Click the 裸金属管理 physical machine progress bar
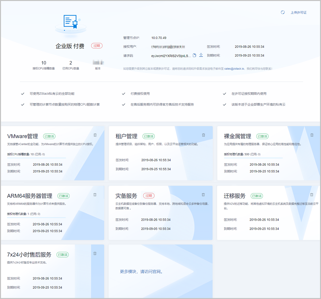This screenshot has height=299, width=321. 253,158
